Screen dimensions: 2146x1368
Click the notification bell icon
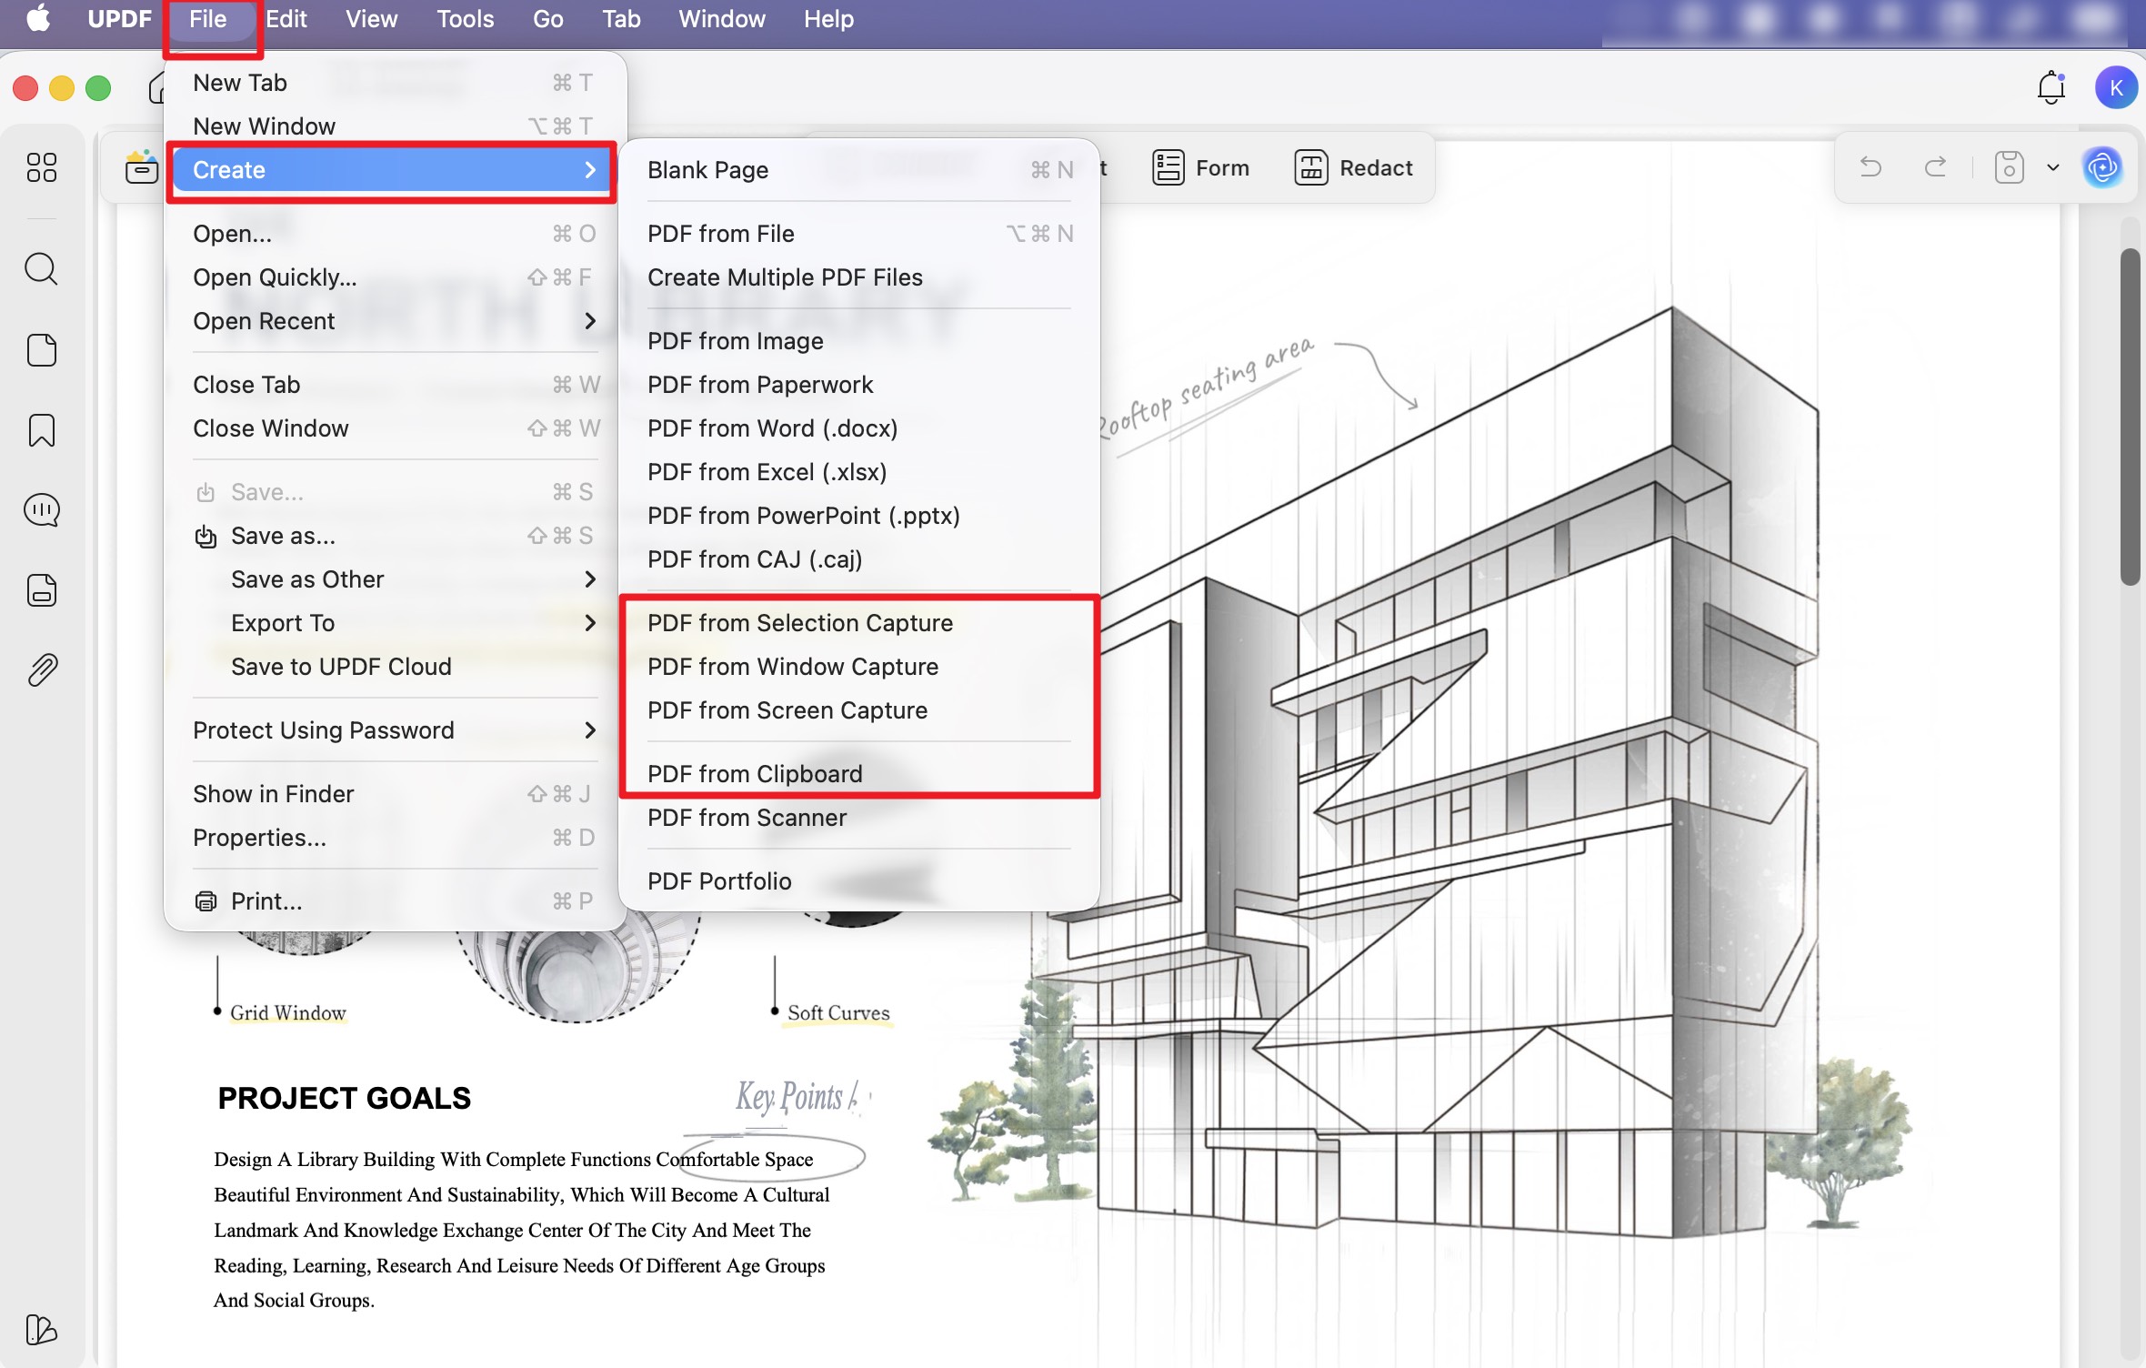(x=2051, y=87)
